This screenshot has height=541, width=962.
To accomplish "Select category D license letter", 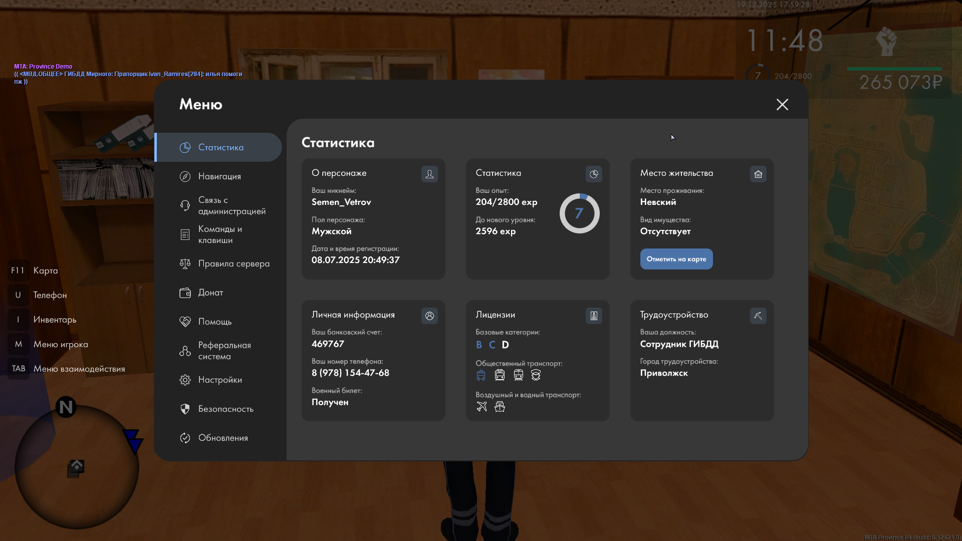I will [505, 345].
